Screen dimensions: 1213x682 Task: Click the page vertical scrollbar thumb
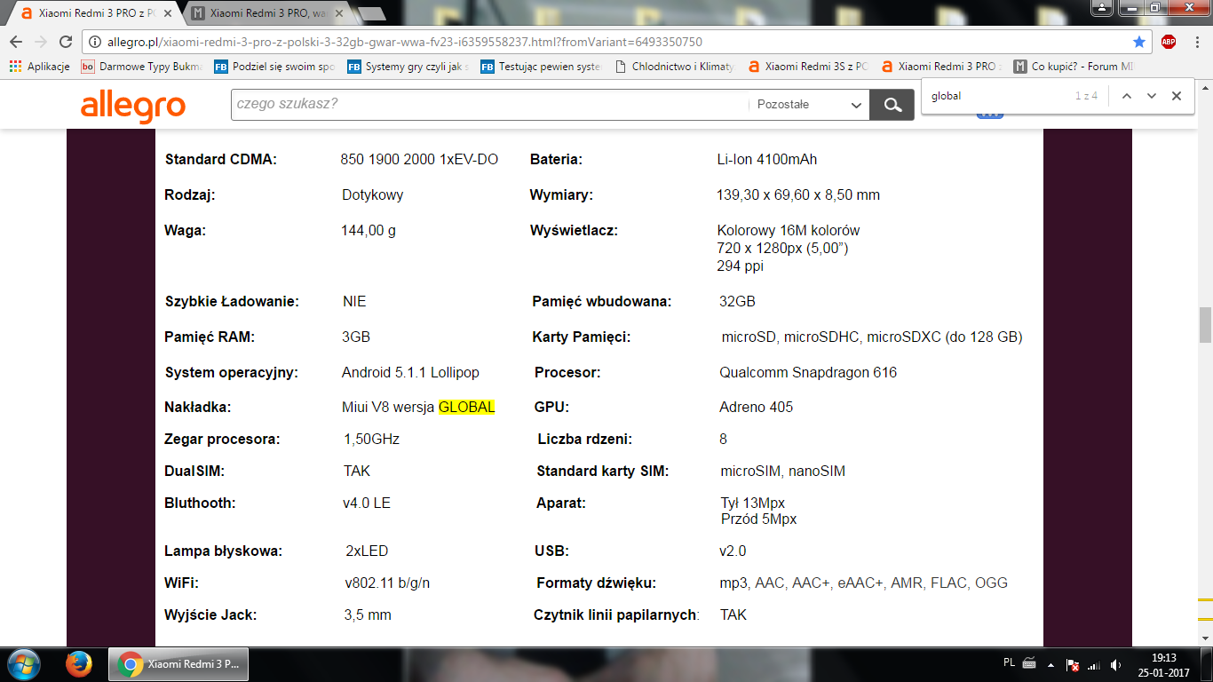click(1205, 325)
